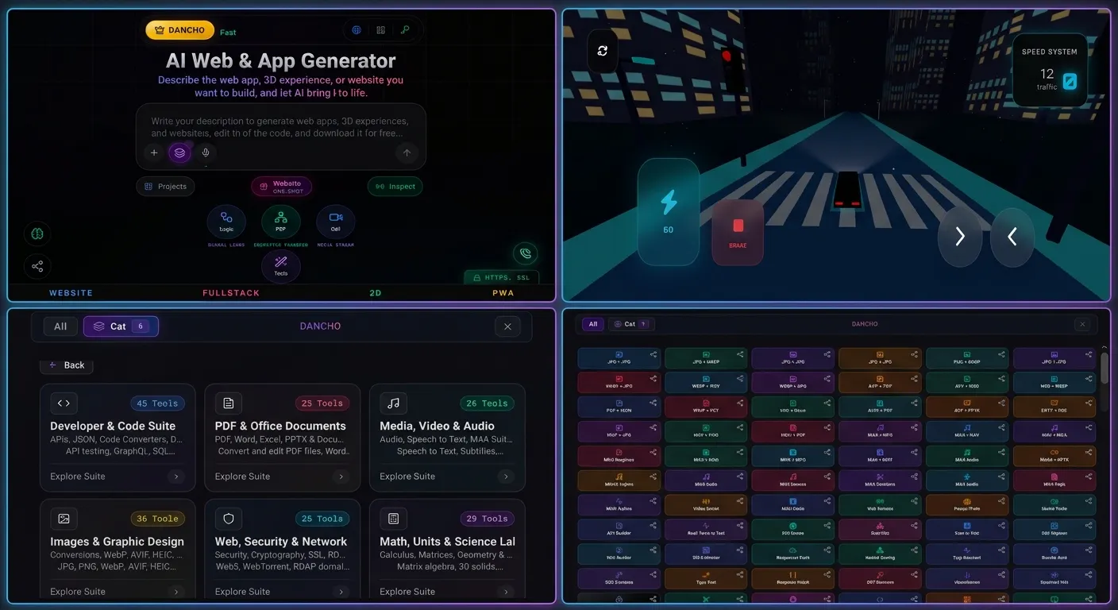Select the All tab in the categories panel

tap(60, 326)
